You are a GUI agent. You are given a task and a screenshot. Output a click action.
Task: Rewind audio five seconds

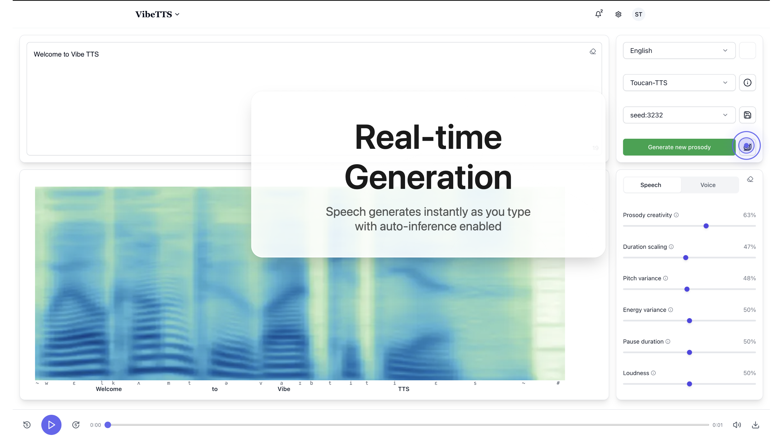click(27, 425)
